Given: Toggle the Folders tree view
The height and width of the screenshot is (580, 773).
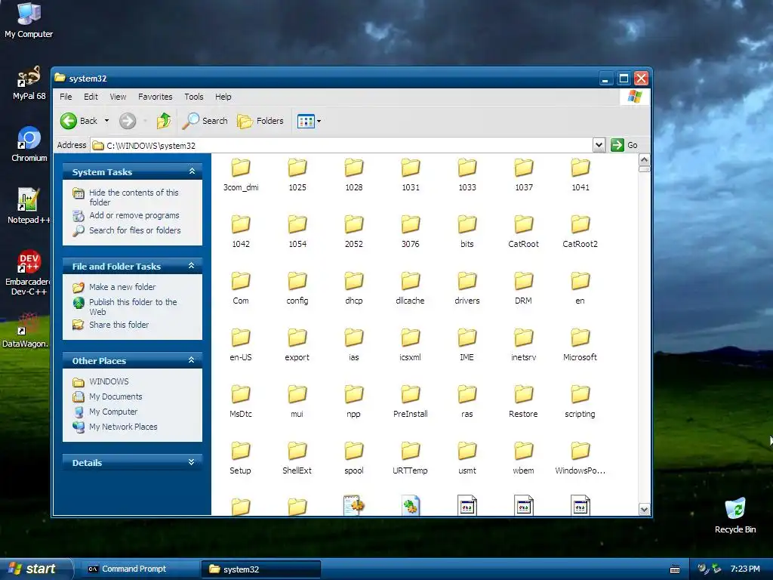Looking at the screenshot, I should pyautogui.click(x=260, y=121).
